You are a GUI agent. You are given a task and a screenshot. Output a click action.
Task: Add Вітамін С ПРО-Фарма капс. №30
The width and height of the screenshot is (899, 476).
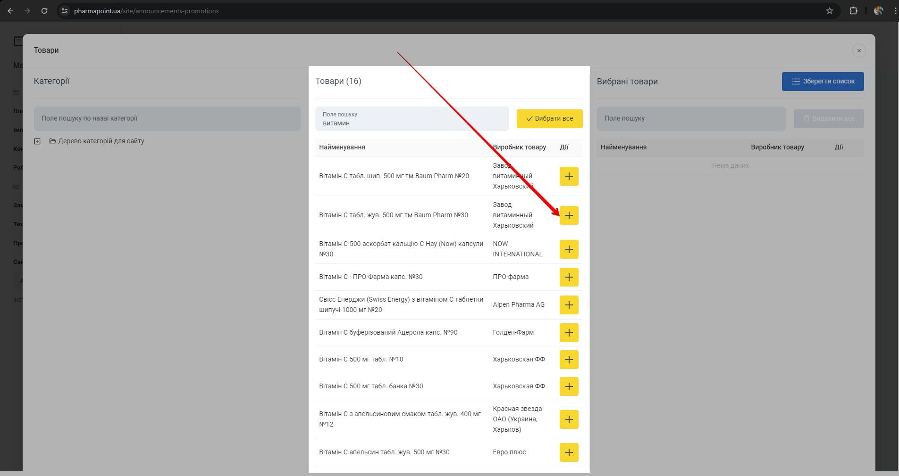tap(569, 277)
